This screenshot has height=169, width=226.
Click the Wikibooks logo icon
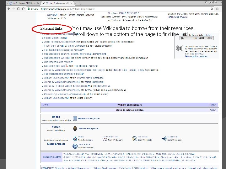[134, 139]
